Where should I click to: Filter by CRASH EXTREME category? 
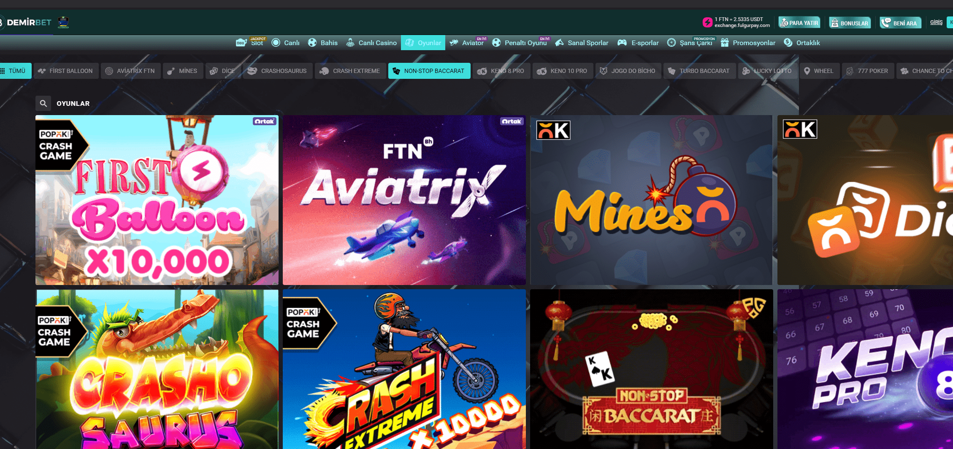(351, 71)
